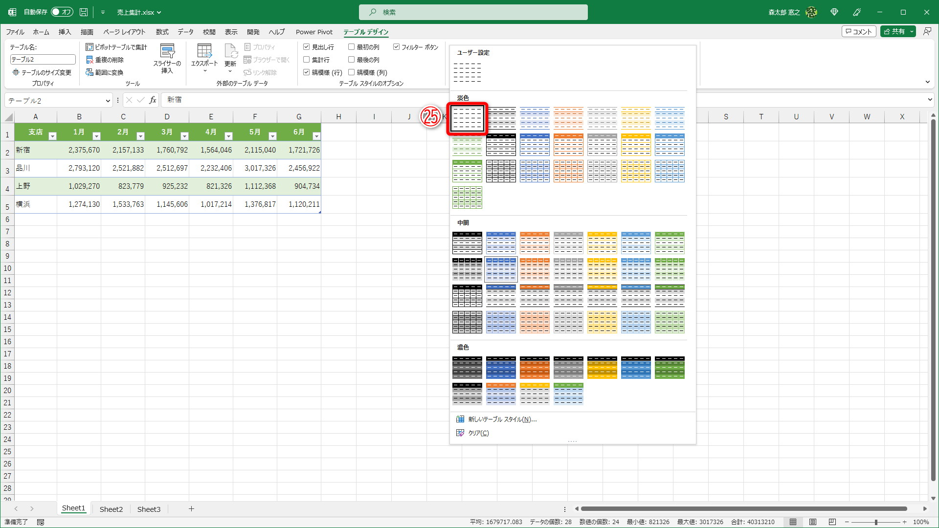Click 新しいテーブル スタイル menu option
Viewport: 939px width, 528px height.
(x=502, y=419)
